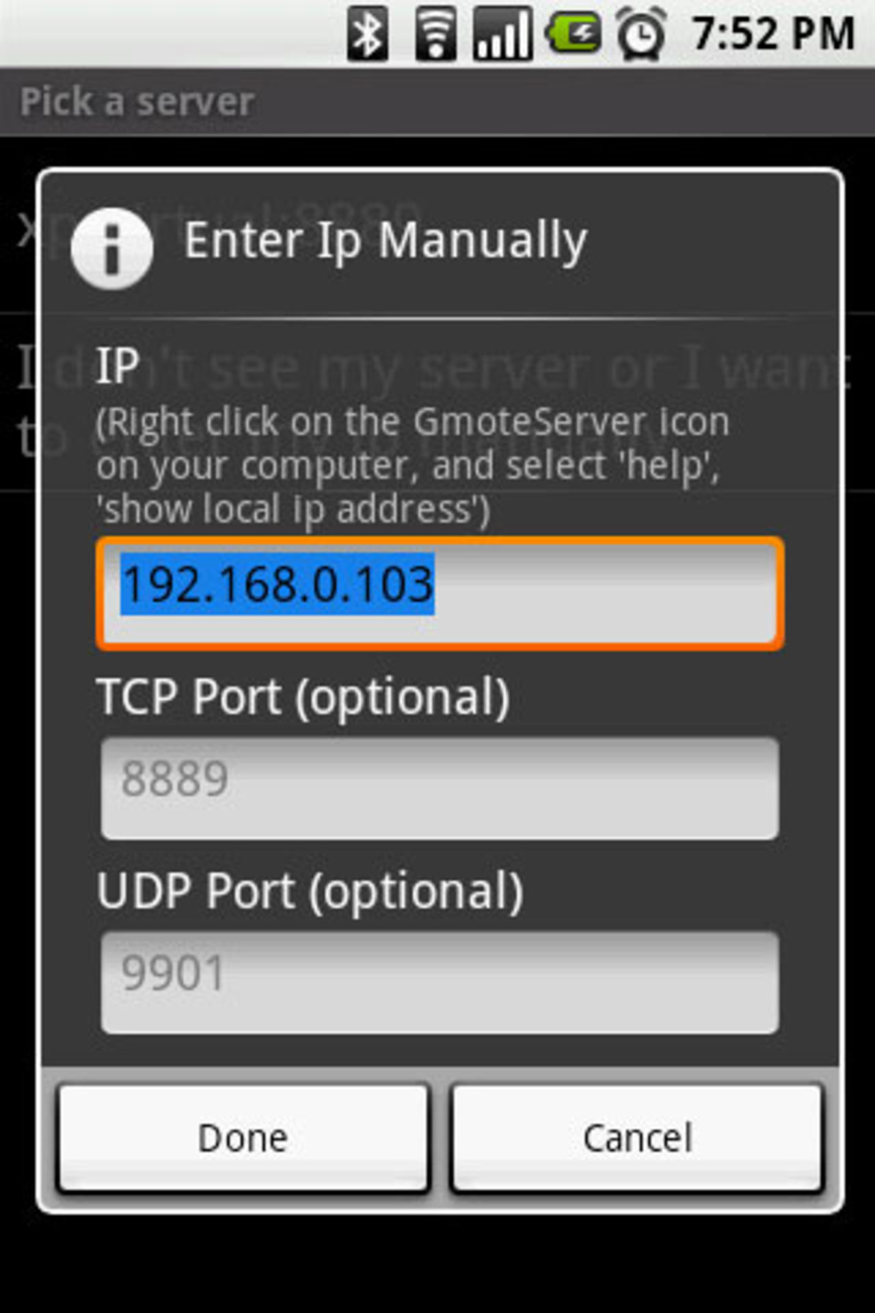The width and height of the screenshot is (875, 1313).
Task: Tap the cellular signal strength bars
Action: [x=502, y=33]
